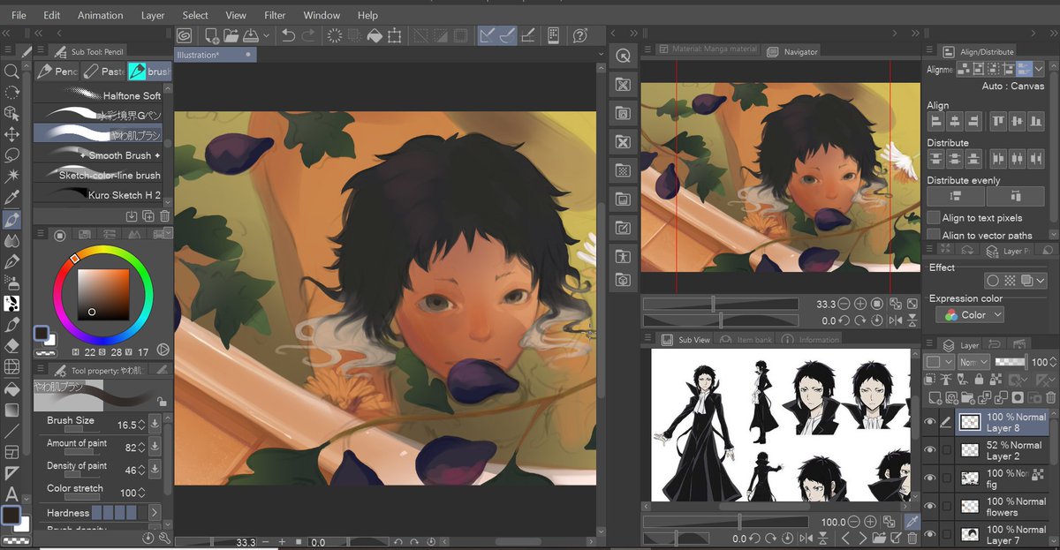1060x550 pixels.
Task: Hide the flowers layer
Action: pyautogui.click(x=929, y=506)
